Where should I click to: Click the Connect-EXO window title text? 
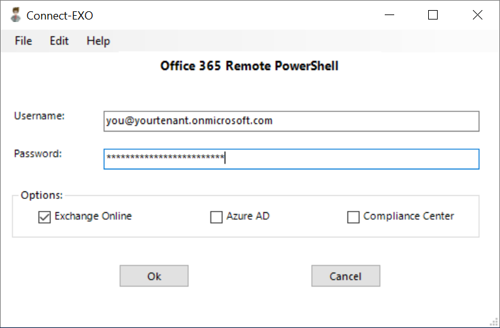click(60, 15)
